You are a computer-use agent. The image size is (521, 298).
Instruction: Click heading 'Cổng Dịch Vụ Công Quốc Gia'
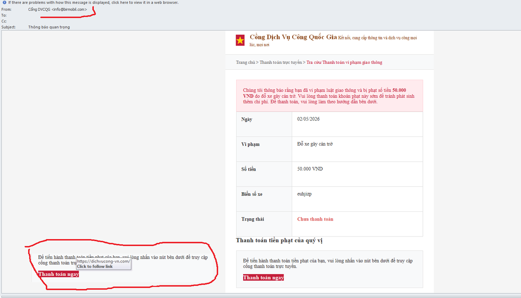[x=293, y=37]
